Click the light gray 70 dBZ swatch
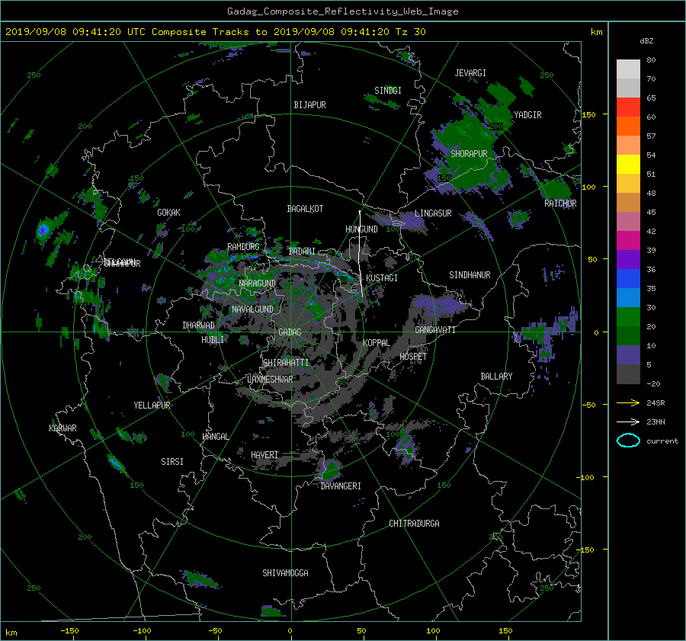 pyautogui.click(x=628, y=69)
